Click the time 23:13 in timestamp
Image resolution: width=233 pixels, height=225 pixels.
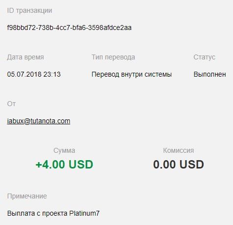click(52, 74)
